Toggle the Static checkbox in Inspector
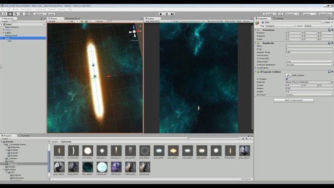This screenshot has width=334, height=188. [x=323, y=22]
